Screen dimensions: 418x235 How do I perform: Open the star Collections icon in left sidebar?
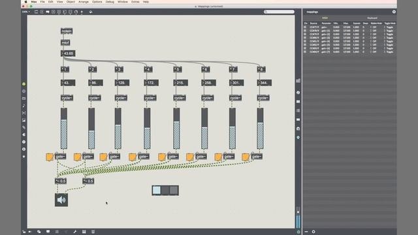[x=24, y=157]
